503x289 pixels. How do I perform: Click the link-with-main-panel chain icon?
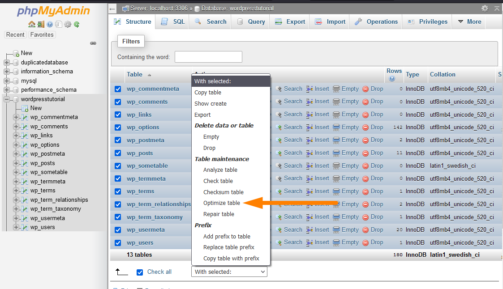(93, 43)
